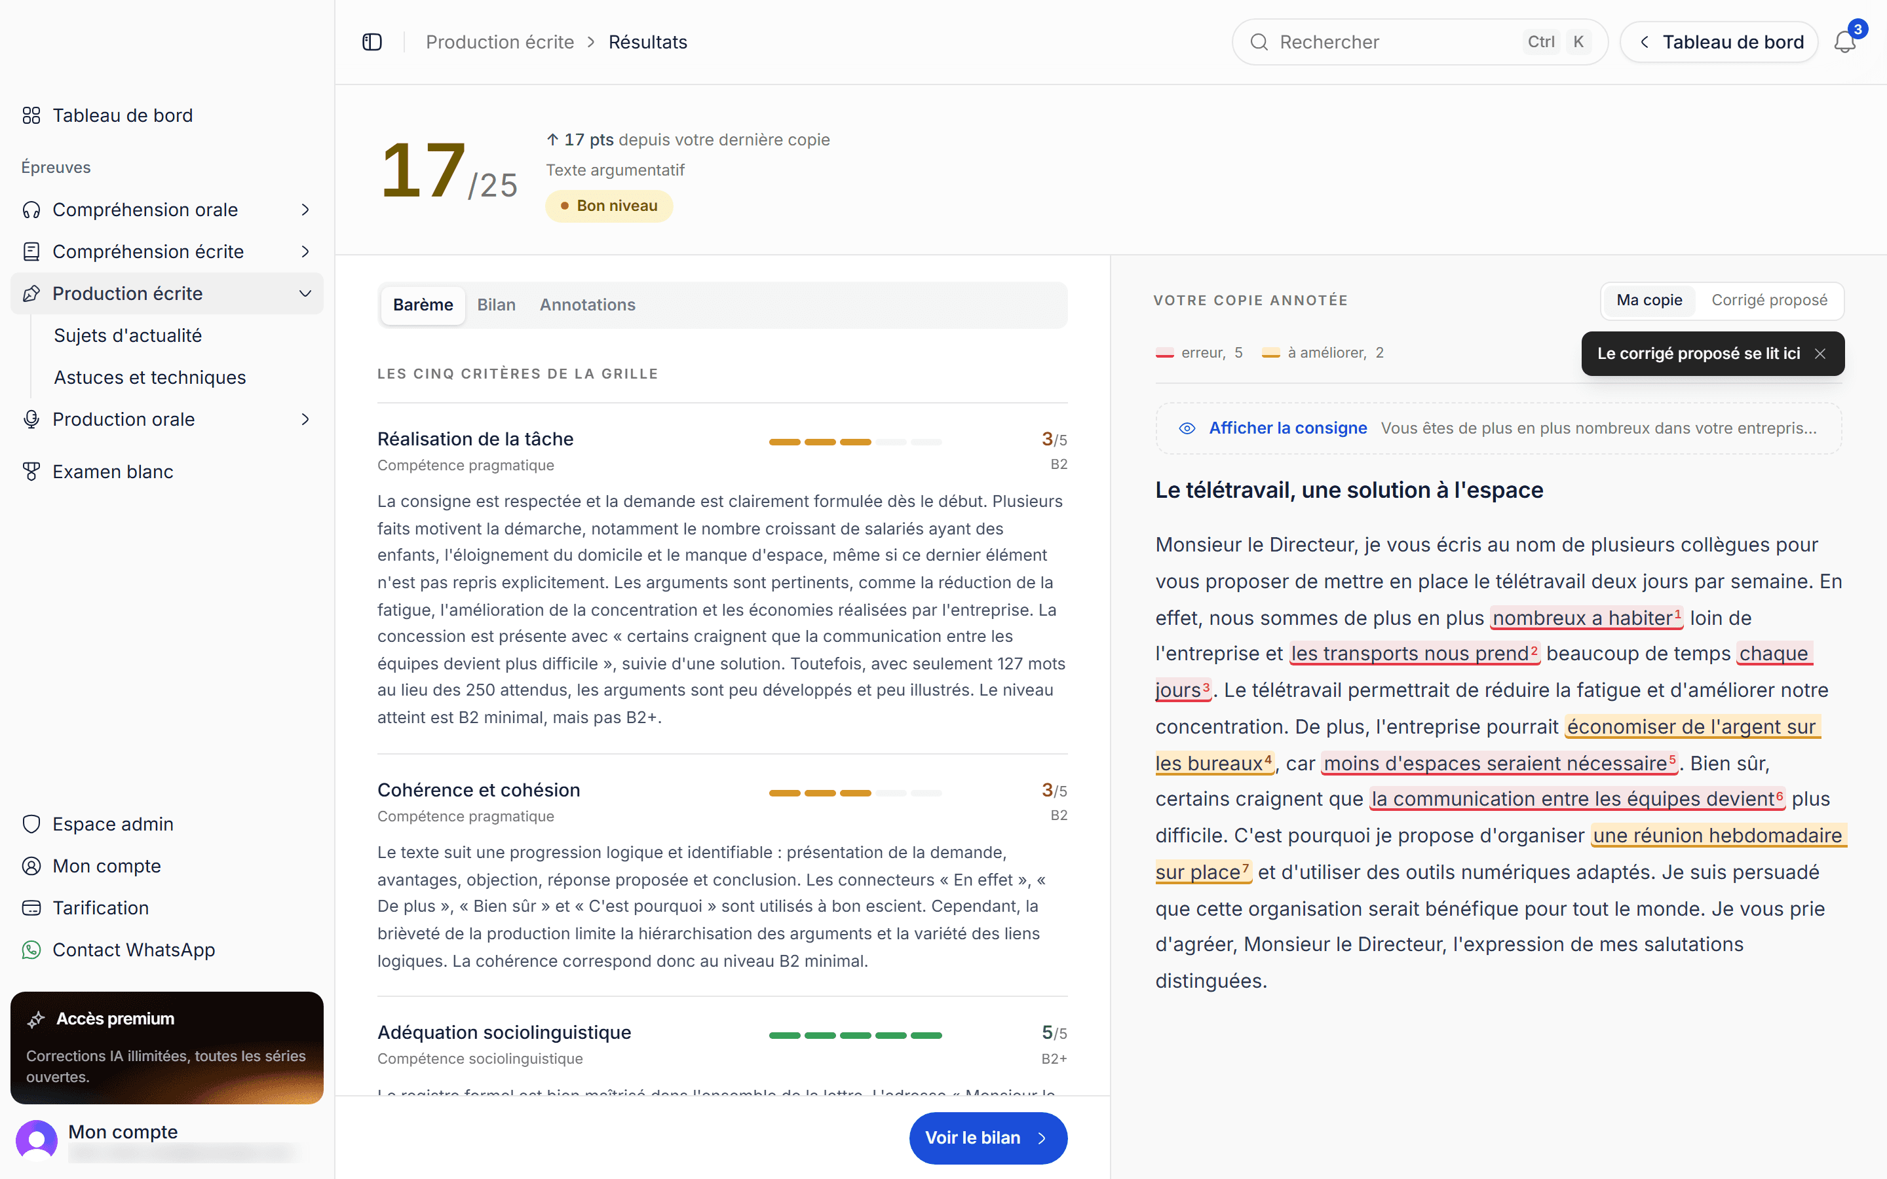1887x1179 pixels.
Task: Open the notifications bell
Action: click(1844, 42)
